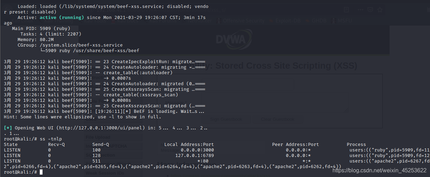Click the CGroup path '/system.slice/beef-xss.service'

coord(81,45)
